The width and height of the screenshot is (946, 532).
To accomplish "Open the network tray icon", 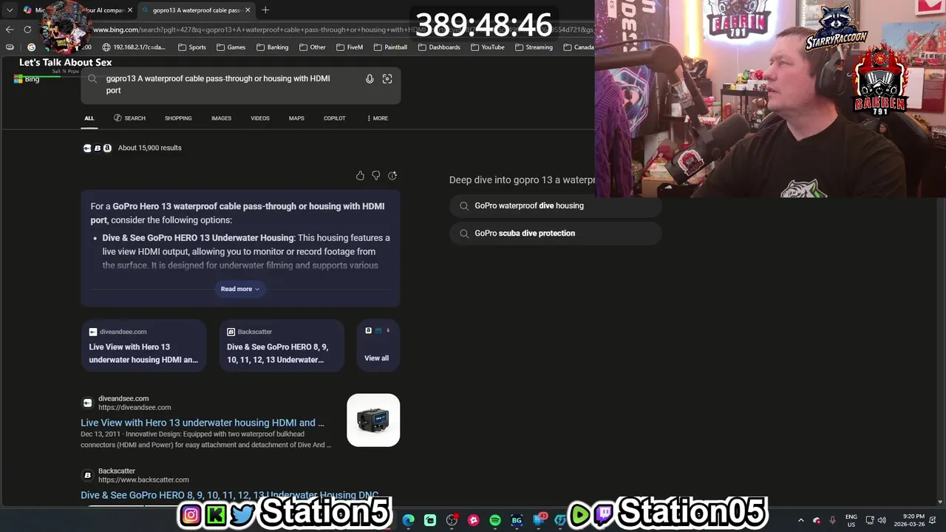I will pyautogui.click(x=870, y=520).
